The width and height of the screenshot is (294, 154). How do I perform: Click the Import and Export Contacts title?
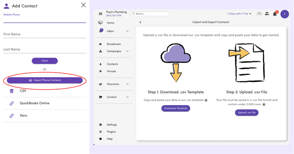(x=211, y=22)
